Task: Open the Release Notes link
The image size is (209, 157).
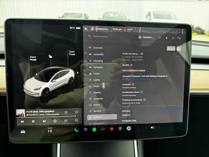Action: point(172,110)
